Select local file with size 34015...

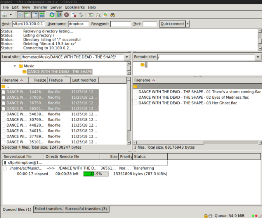pos(50,131)
